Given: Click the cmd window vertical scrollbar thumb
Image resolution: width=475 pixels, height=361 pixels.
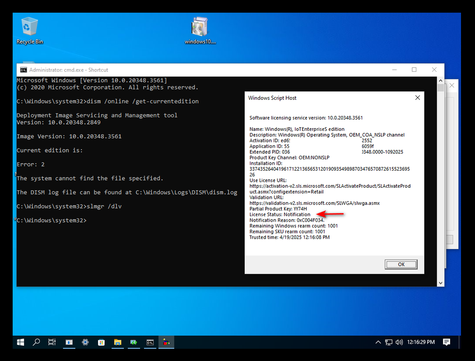Looking at the screenshot, I should pyautogui.click(x=441, y=88).
